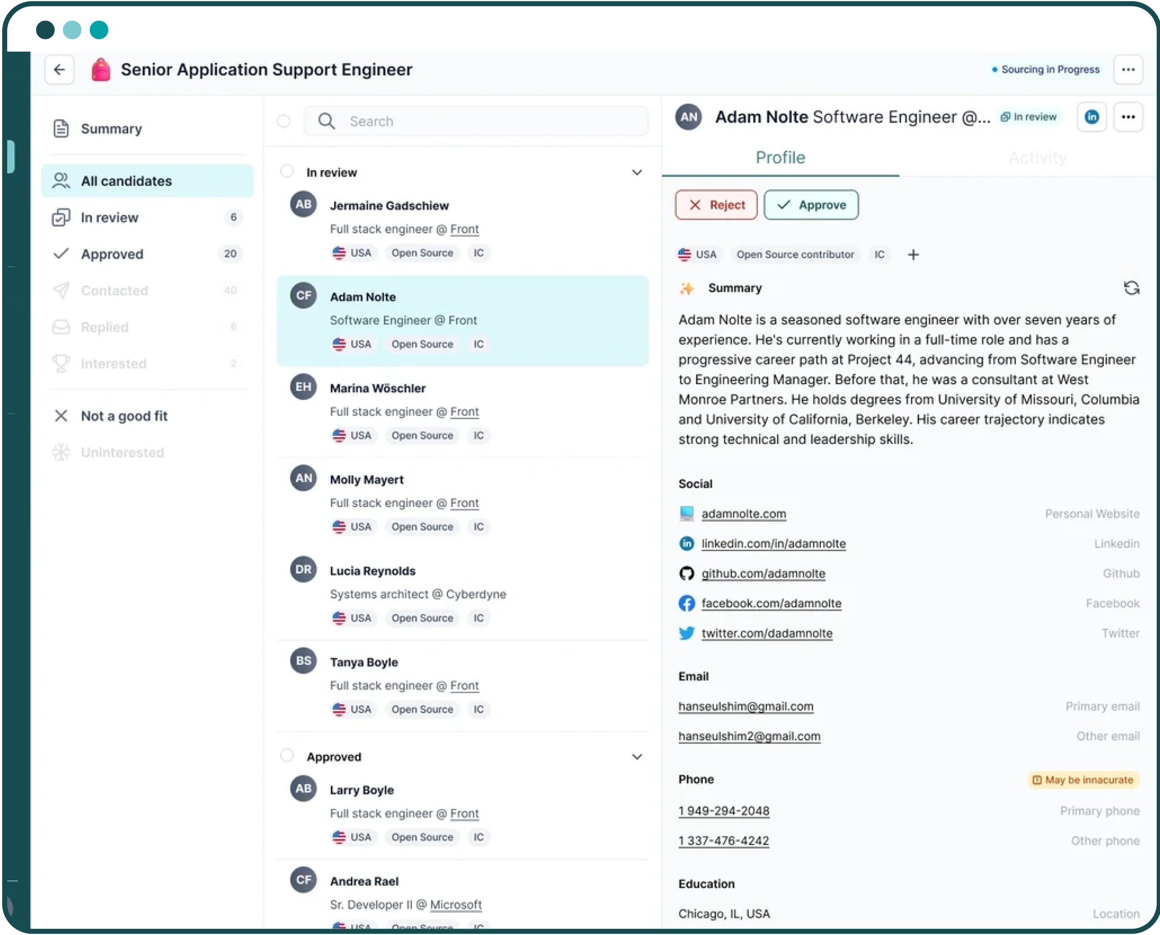
Task: Open Approved candidates in the sidebar
Action: click(x=112, y=254)
